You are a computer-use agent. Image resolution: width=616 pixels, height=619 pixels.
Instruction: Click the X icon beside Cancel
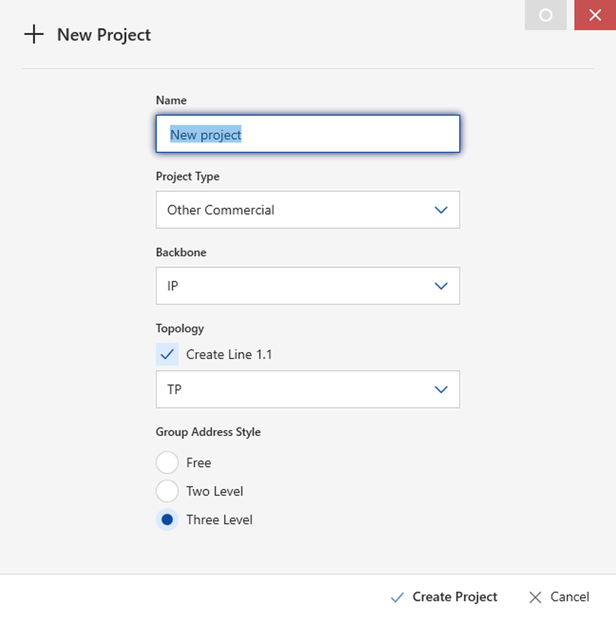point(535,597)
